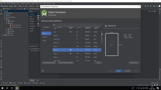Open the Edit menu
The image size is (161, 90).
coord(5,3)
